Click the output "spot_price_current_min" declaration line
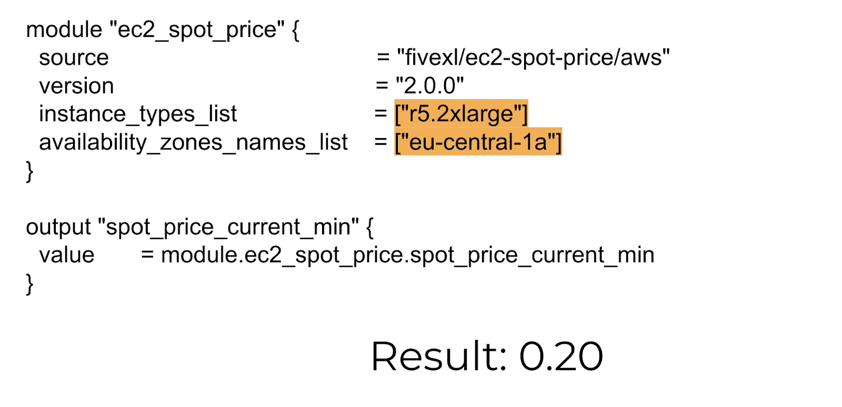 coord(199,227)
